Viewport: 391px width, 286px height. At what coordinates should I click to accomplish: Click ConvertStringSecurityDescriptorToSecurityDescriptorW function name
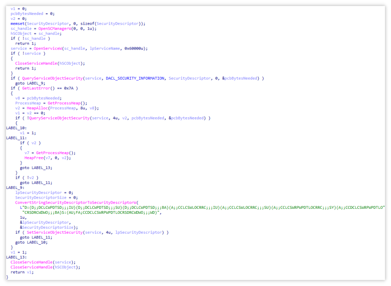pos(76,203)
